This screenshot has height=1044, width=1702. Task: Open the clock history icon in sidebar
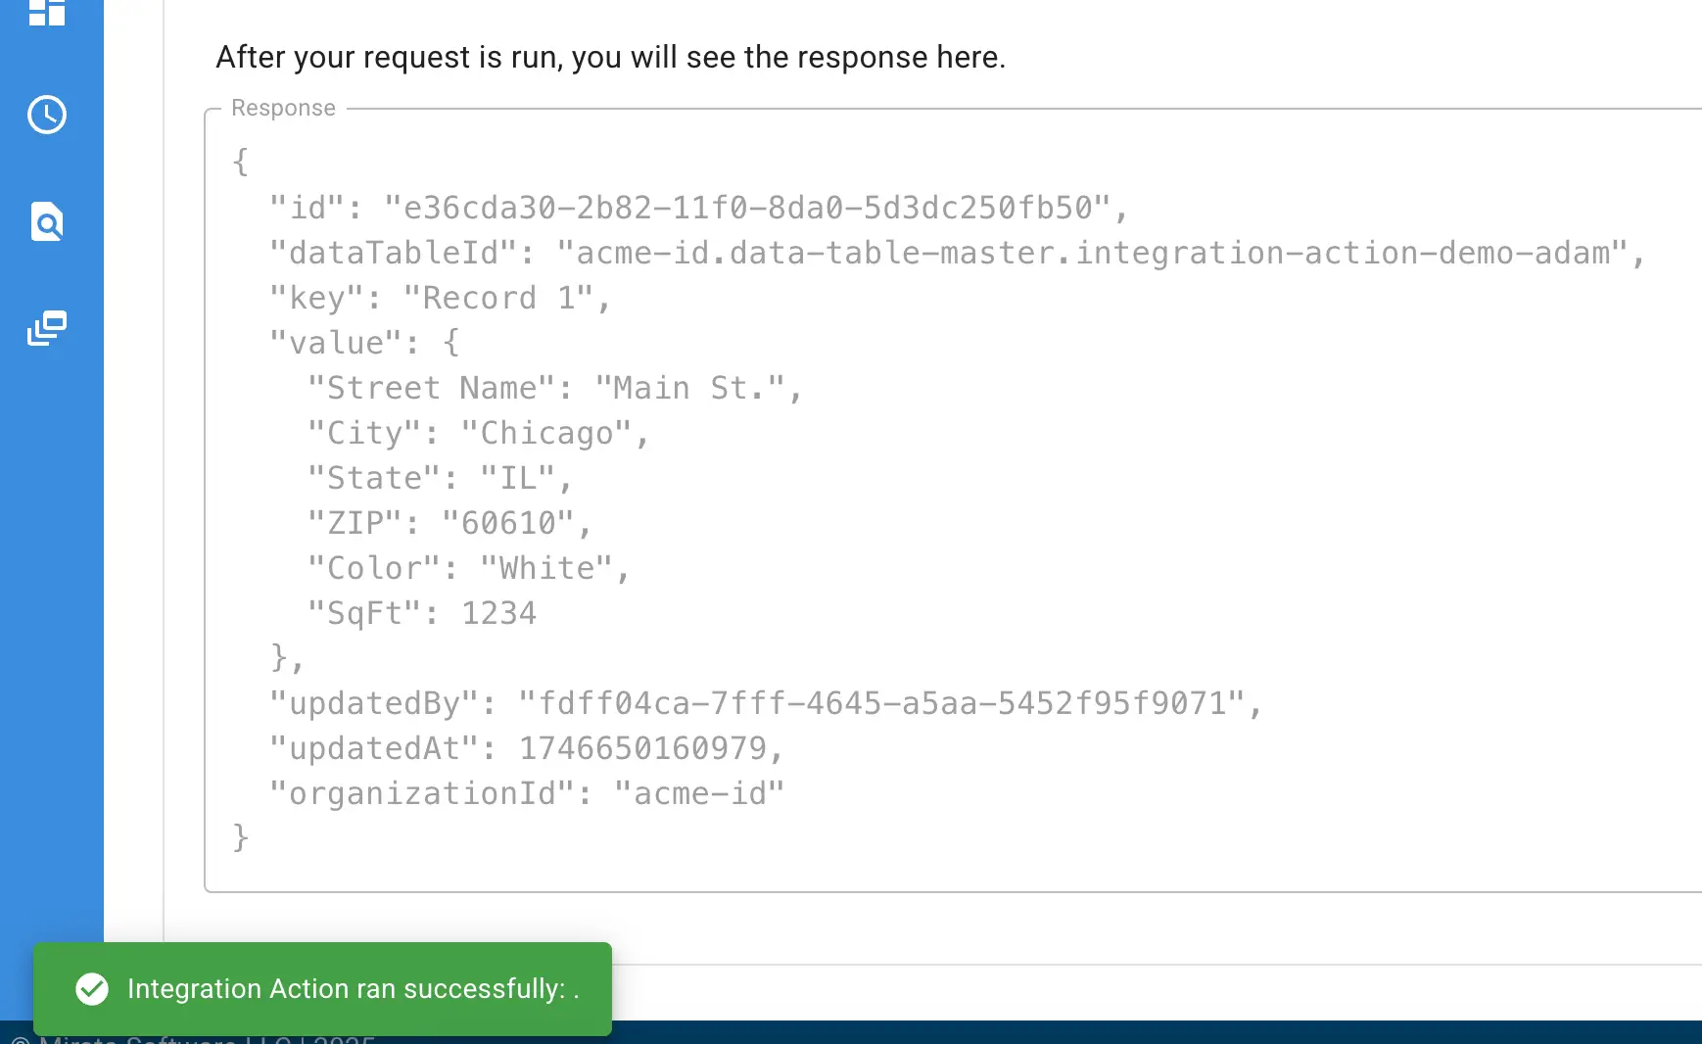[x=47, y=115]
